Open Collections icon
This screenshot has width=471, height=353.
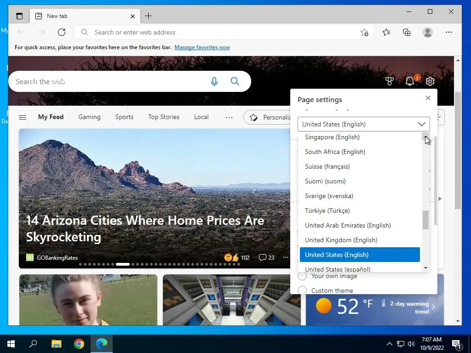tap(407, 32)
